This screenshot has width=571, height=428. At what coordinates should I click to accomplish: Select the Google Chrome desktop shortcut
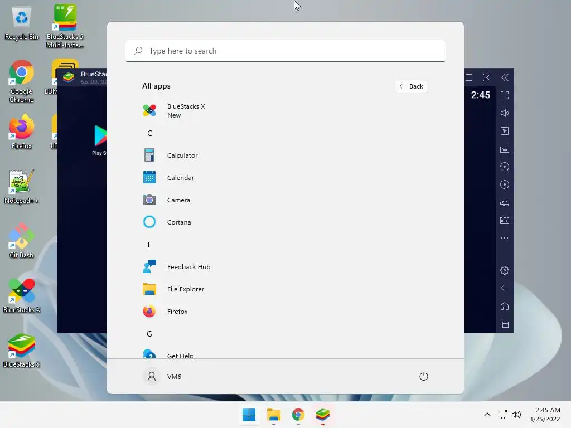22,81
